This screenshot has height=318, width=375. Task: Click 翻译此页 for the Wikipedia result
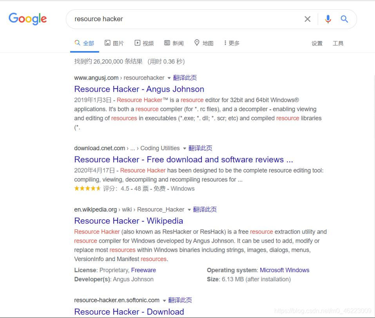pos(205,209)
